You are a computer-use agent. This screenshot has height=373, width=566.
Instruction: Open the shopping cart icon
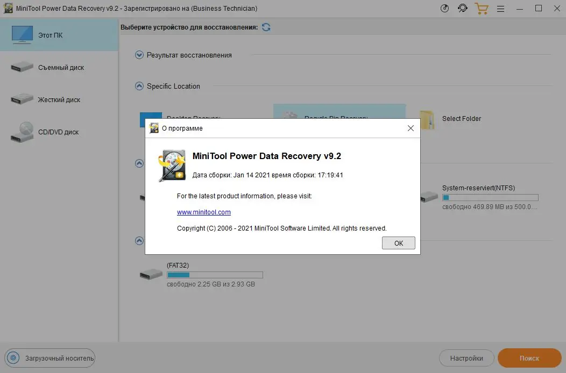(x=482, y=8)
